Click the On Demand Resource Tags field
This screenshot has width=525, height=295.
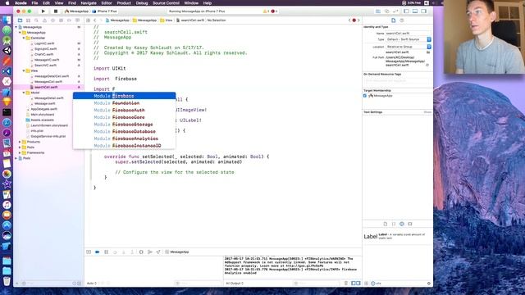click(x=397, y=81)
